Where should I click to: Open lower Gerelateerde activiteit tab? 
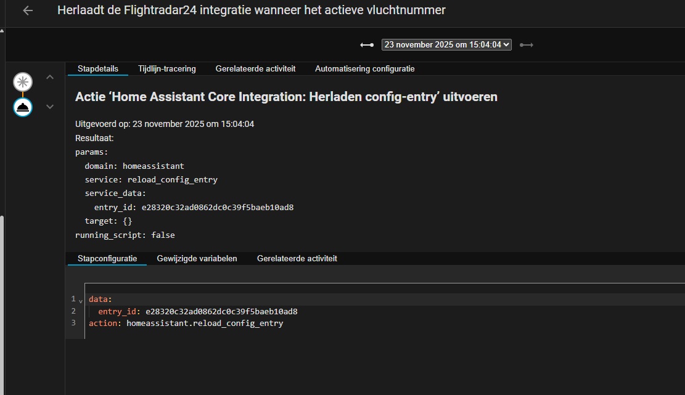click(x=297, y=259)
